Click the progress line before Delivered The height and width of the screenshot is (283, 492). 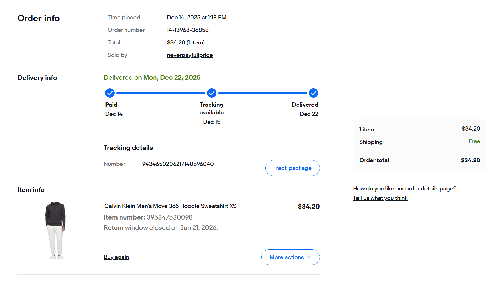[262, 93]
